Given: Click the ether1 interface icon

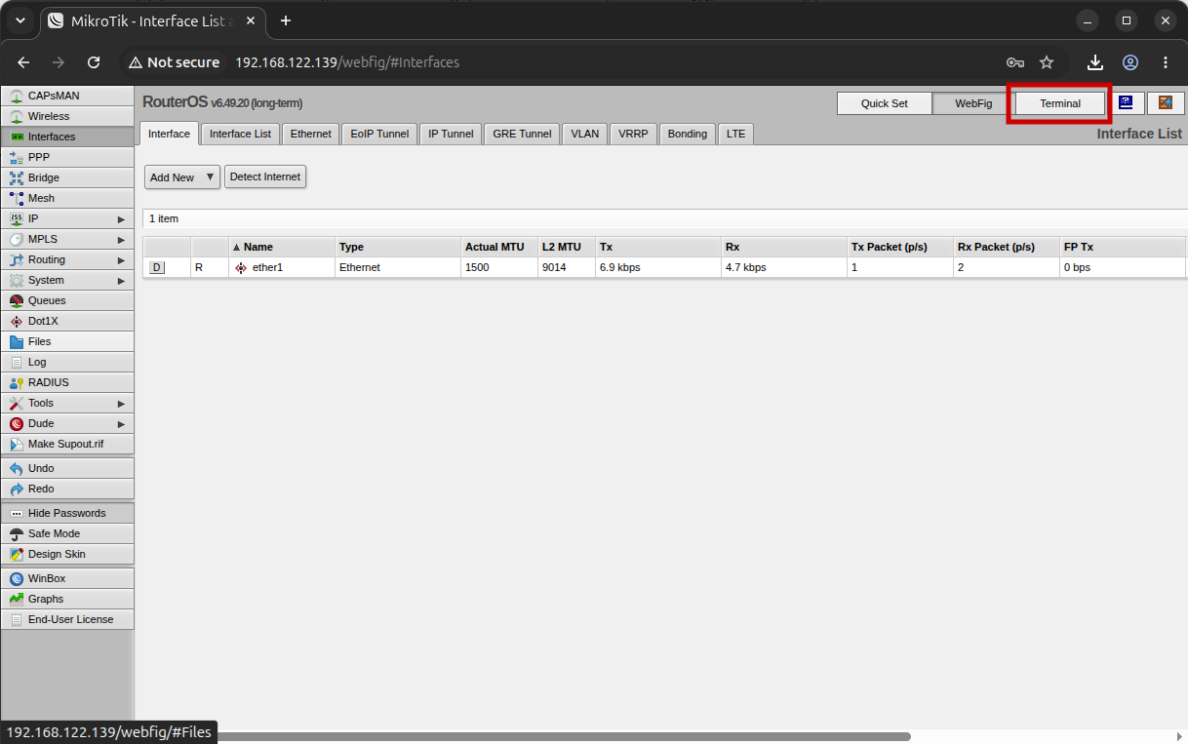Looking at the screenshot, I should point(241,267).
